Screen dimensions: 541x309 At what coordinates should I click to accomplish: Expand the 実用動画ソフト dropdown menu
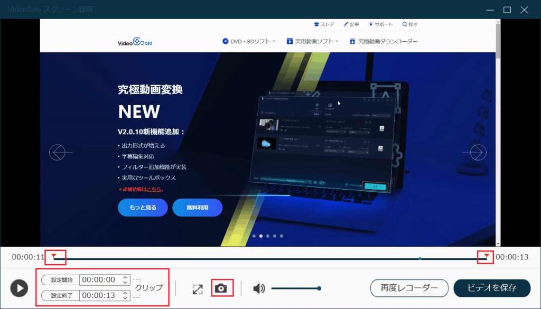coord(312,41)
